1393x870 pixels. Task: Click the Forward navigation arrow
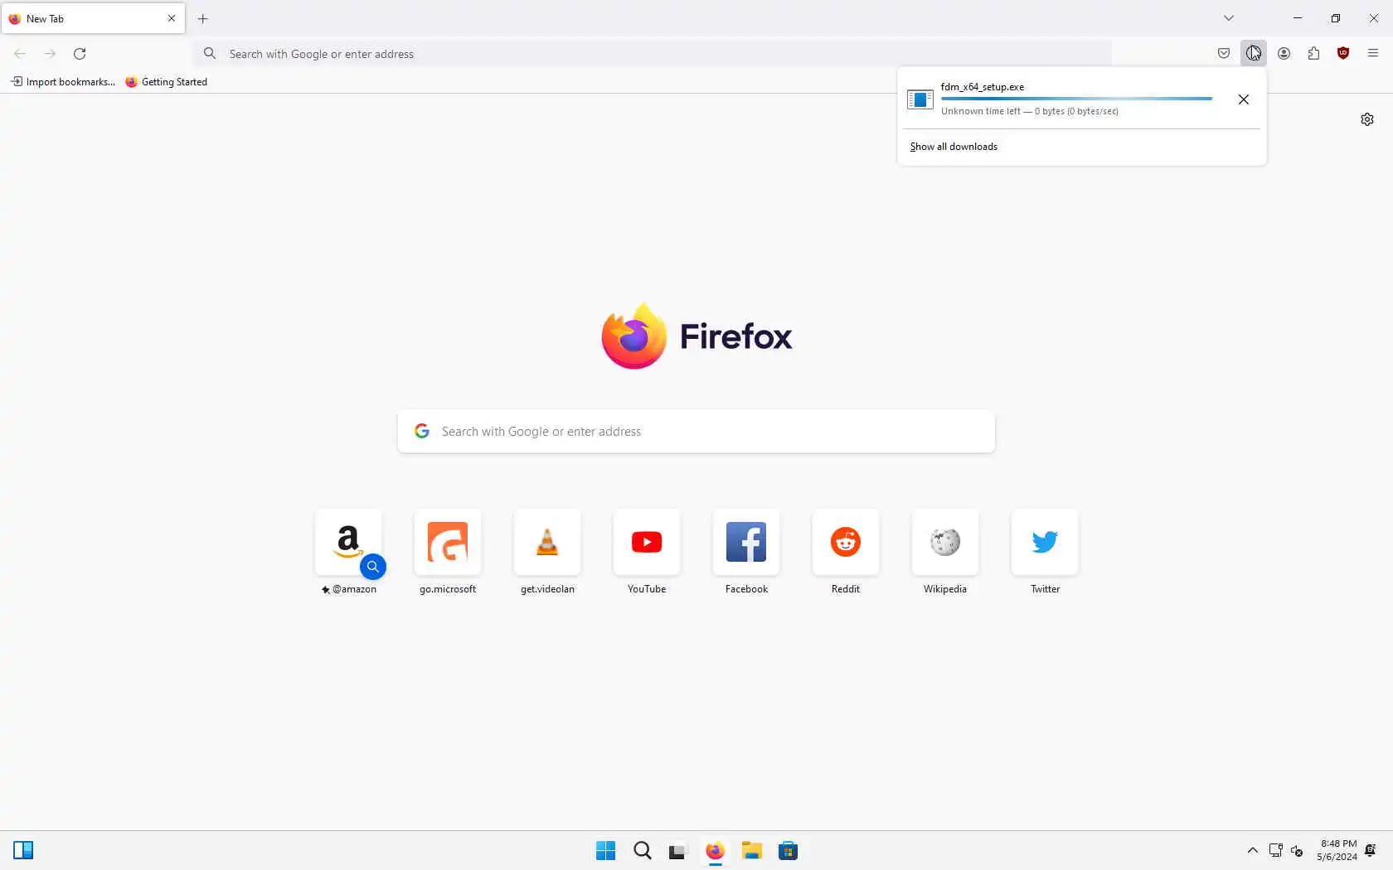[50, 54]
